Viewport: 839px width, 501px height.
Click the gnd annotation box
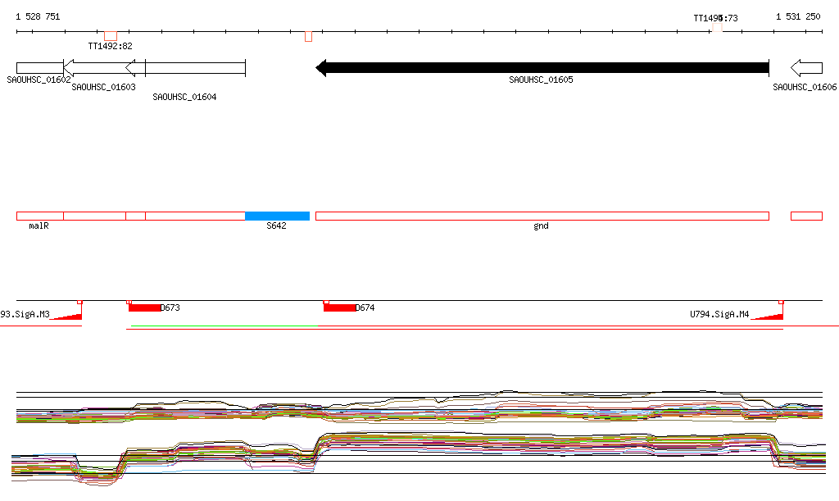point(542,216)
